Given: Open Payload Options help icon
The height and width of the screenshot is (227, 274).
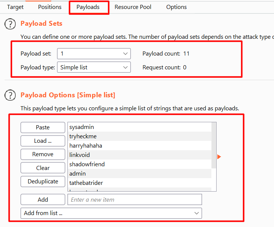Looking at the screenshot, I should 10,95.
